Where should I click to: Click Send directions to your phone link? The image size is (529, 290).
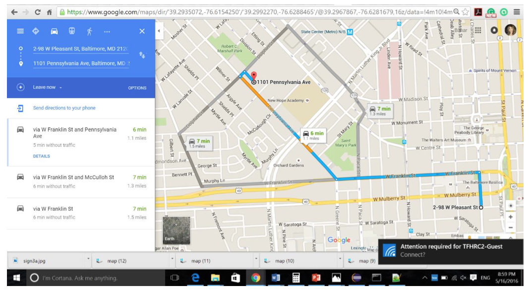tap(64, 108)
